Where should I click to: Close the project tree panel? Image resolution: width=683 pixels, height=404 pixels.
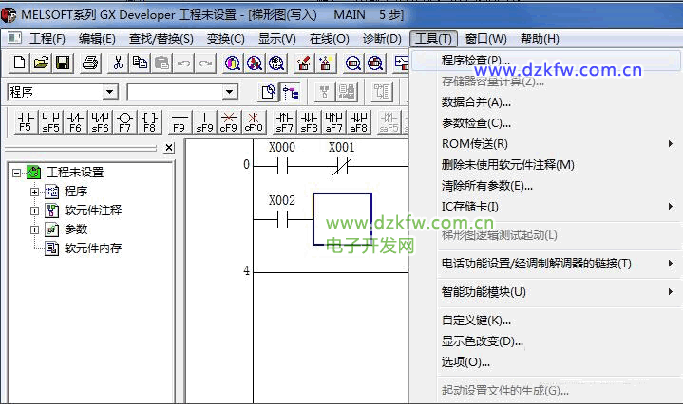(169, 148)
